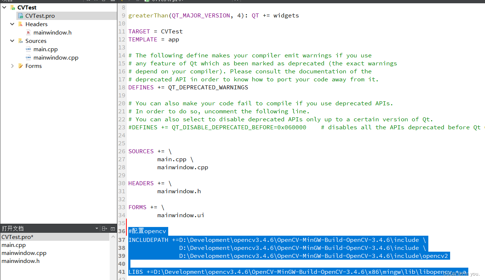Click the comment line starting 'deprecated API in order'

coord(254,80)
